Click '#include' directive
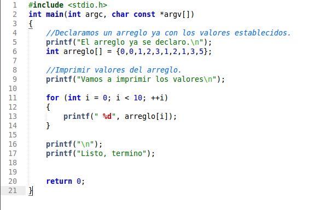This screenshot has width=320, height=210. click(46, 5)
